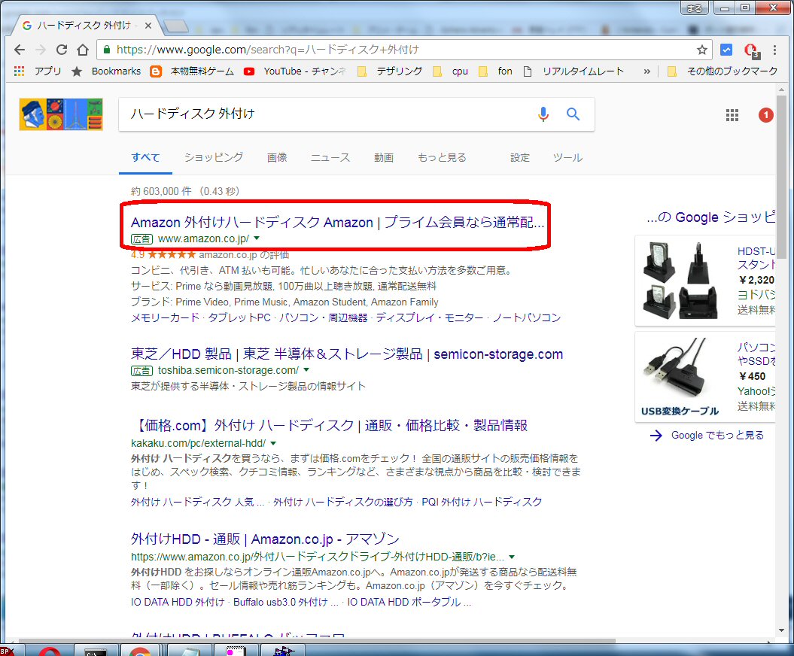Click the vertical scrollbar thumb

pos(782,176)
